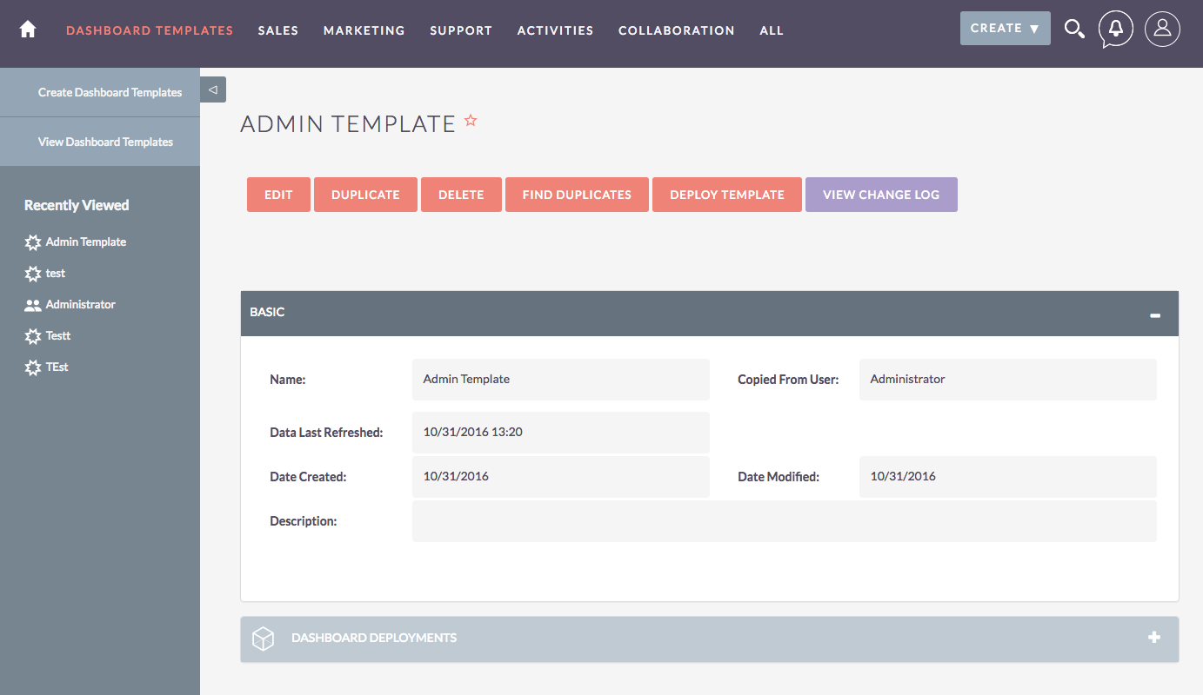The height and width of the screenshot is (695, 1203).
Task: Open the recently viewed 'Testt' item
Action: coord(57,336)
